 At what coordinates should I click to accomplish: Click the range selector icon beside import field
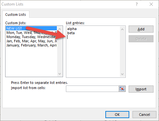(122, 89)
